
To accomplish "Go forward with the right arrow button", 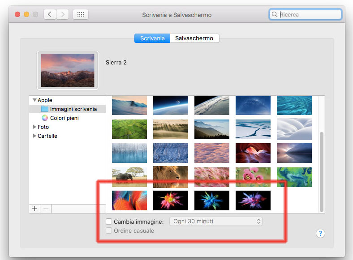I will (x=63, y=15).
